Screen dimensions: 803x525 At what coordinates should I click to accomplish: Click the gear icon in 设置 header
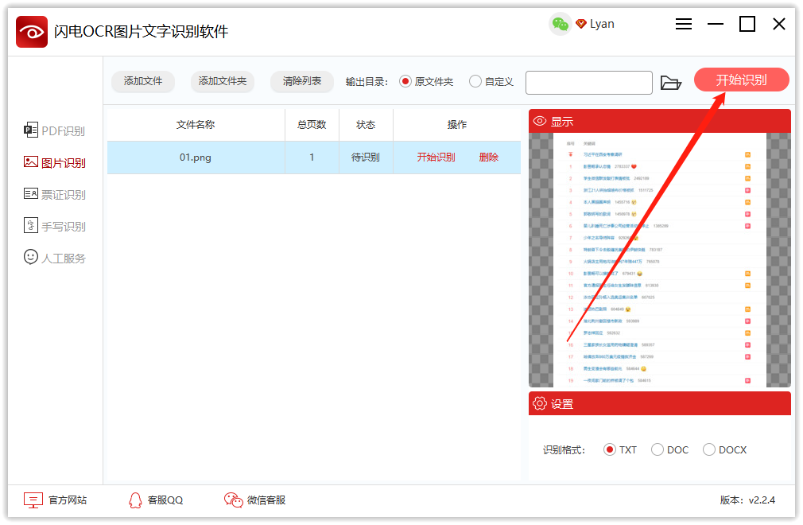(540, 403)
